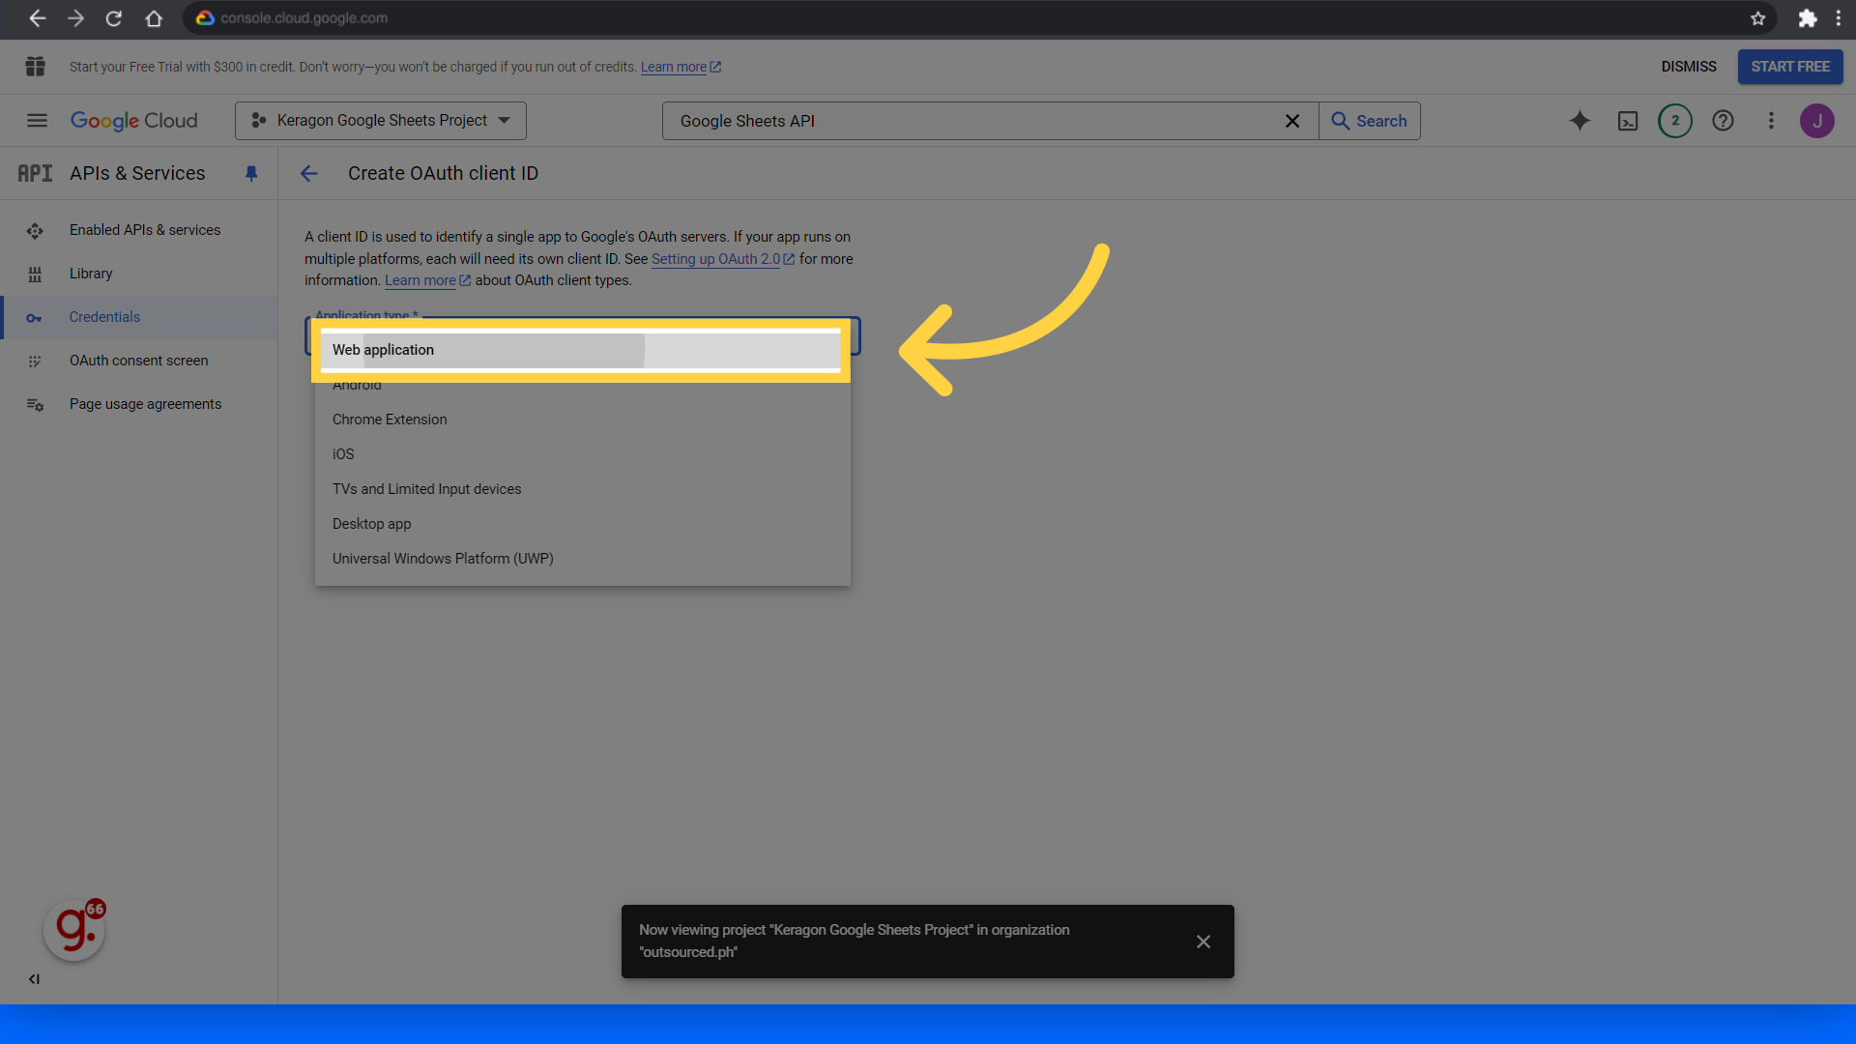Screen dimensions: 1856x1044
Task: Dismiss the project notification toast
Action: click(x=1203, y=942)
